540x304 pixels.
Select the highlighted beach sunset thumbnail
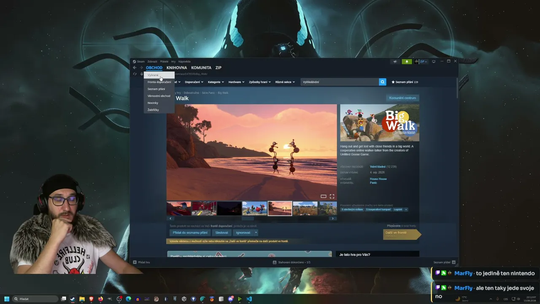pos(280,209)
